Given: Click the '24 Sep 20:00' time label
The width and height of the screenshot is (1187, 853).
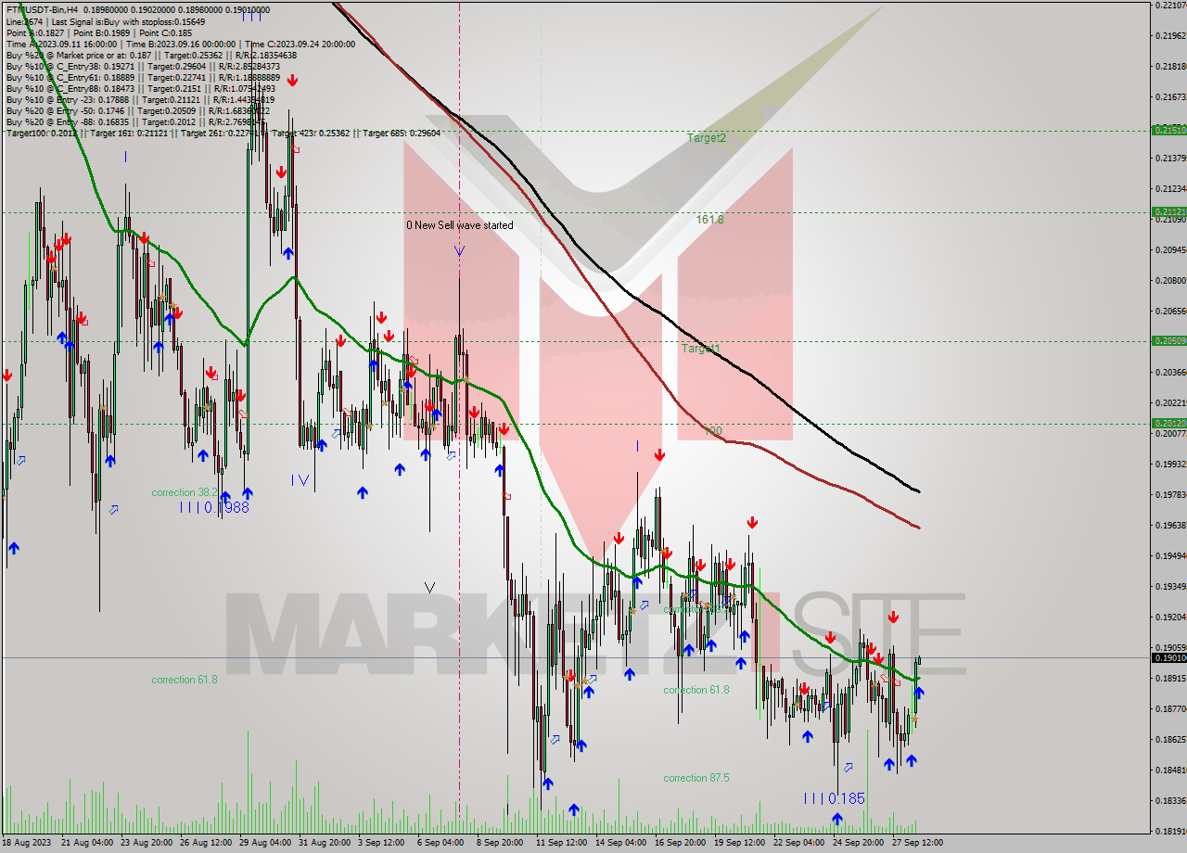Looking at the screenshot, I should pos(858,843).
